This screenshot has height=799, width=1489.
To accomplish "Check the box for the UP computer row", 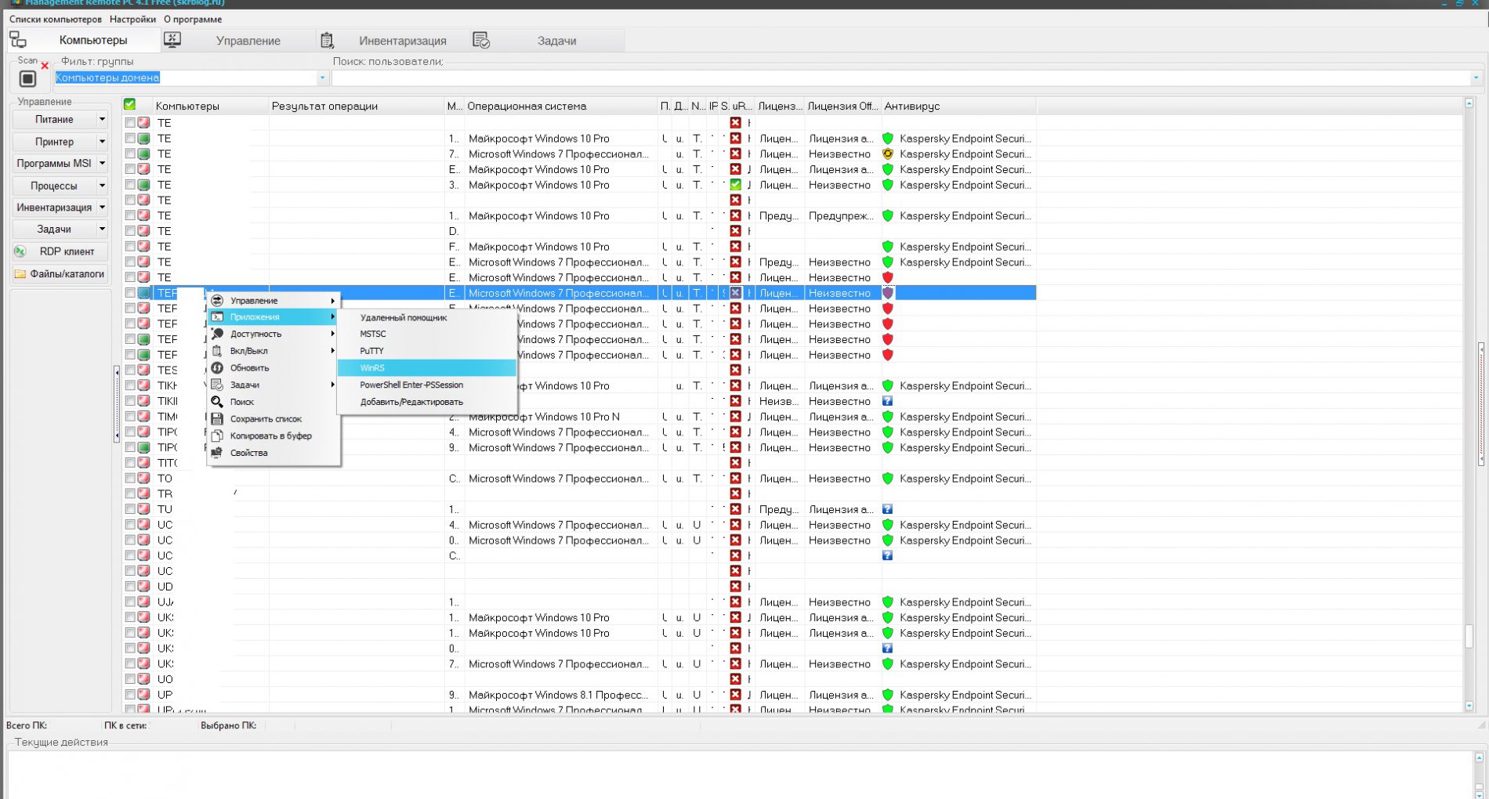I will point(130,694).
